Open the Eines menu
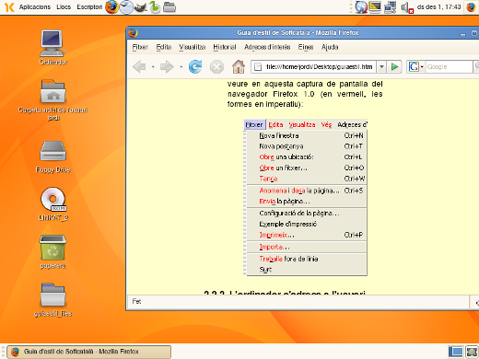 tap(306, 47)
